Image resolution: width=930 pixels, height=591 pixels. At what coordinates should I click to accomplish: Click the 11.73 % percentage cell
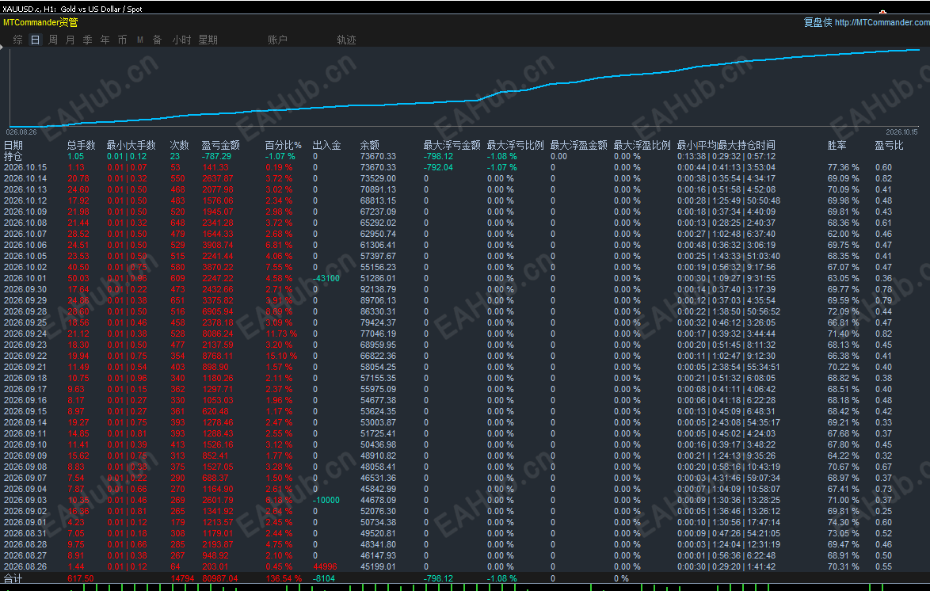[x=281, y=334]
